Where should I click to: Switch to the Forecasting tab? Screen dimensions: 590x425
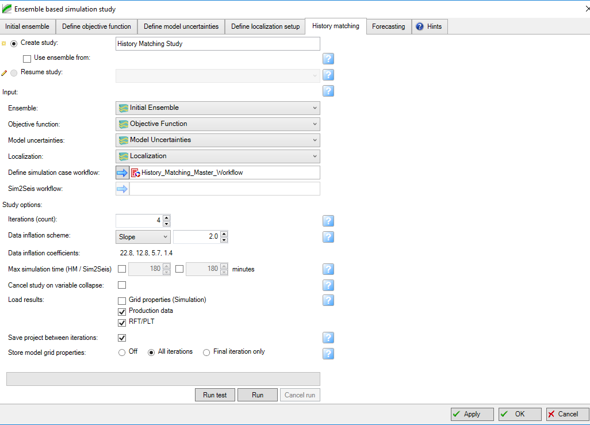pos(388,26)
